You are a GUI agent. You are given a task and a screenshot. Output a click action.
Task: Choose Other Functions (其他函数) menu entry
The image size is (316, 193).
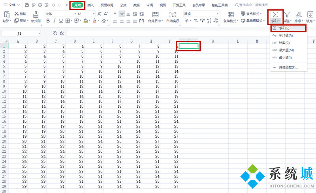(x=288, y=67)
